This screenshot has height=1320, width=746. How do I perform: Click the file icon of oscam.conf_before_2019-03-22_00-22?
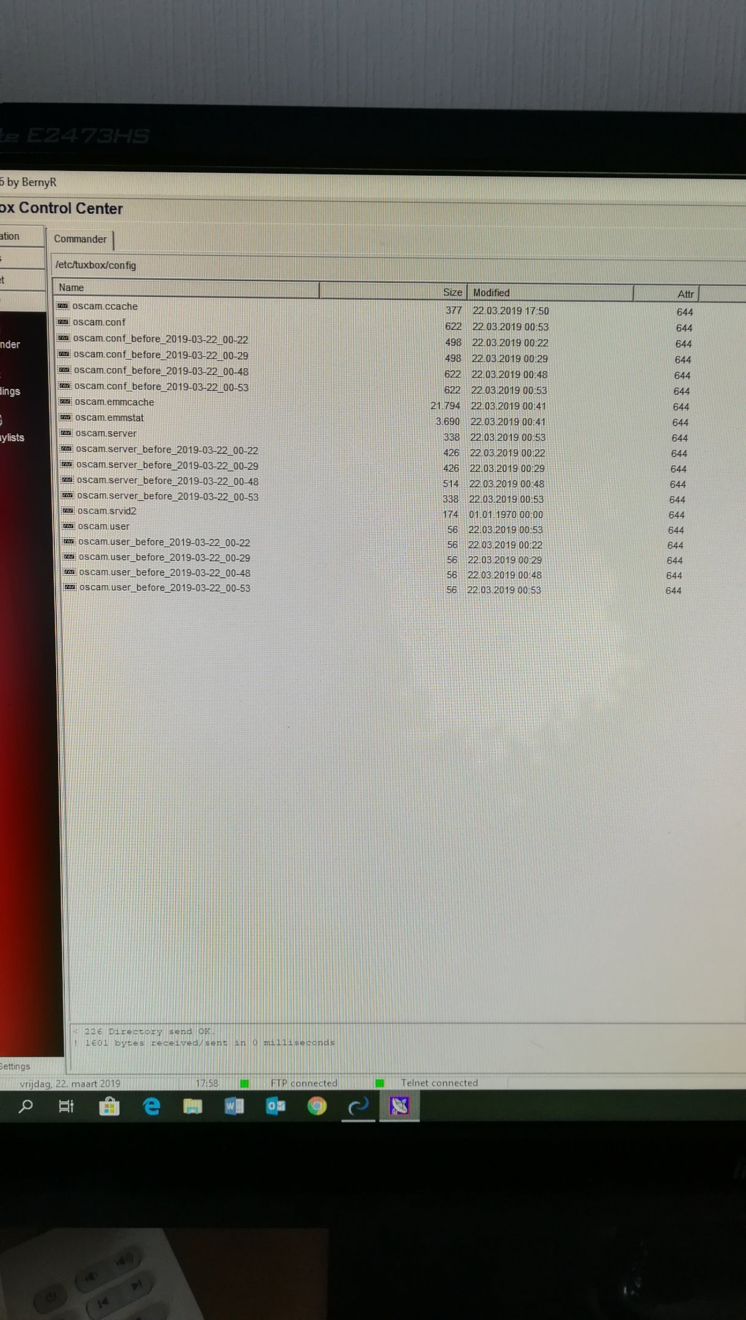click(x=64, y=338)
